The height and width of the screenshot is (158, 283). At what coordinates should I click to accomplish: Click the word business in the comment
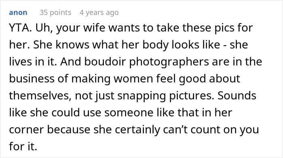pos(32,78)
